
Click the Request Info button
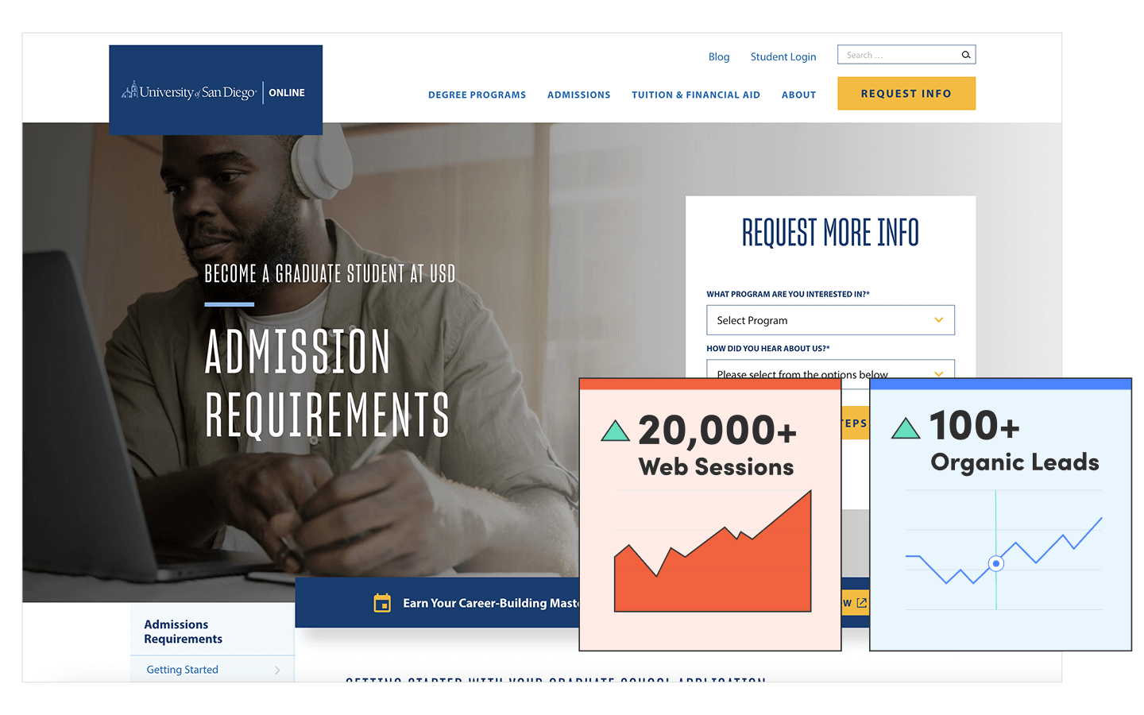click(x=906, y=93)
